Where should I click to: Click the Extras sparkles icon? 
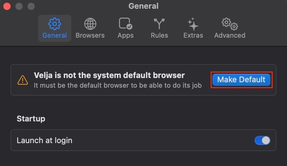(193, 24)
